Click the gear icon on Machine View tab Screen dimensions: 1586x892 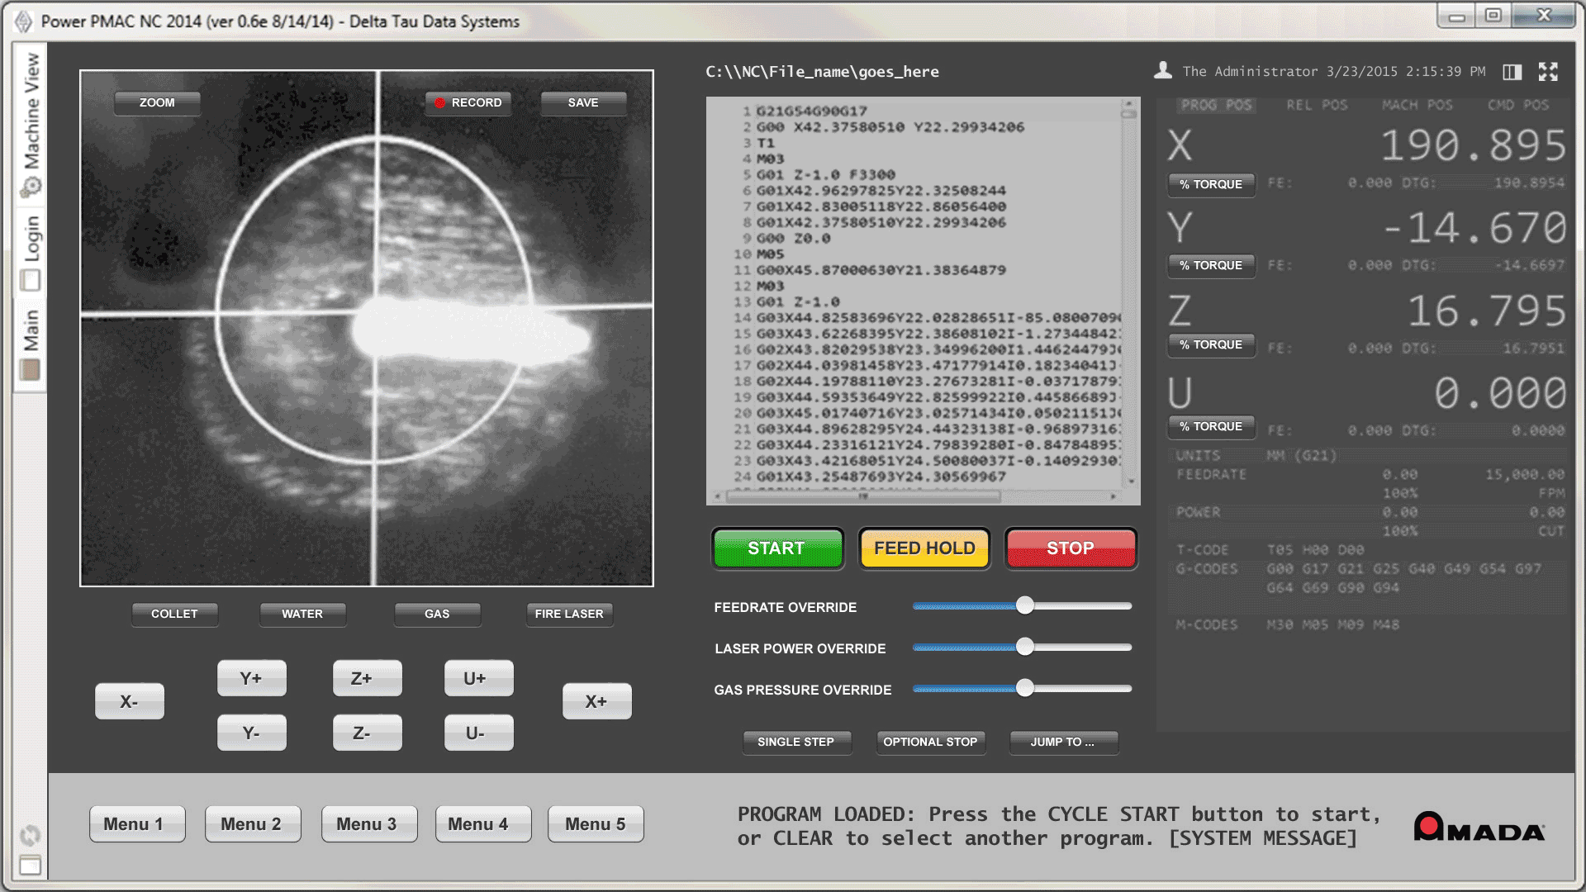click(x=31, y=187)
